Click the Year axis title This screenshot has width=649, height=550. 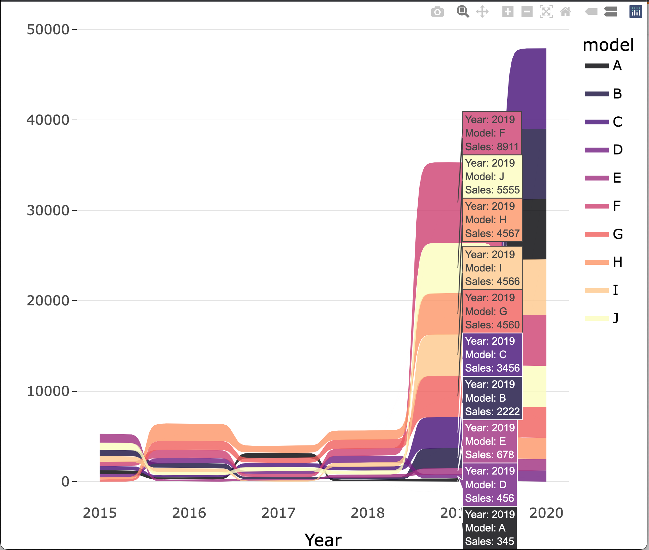tap(323, 540)
